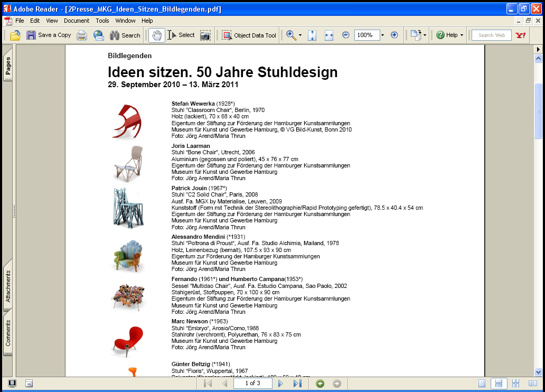Click the heading 'Ideen sitzen. 50 Jahre Stuhldesign'
This screenshot has width=545, height=392.
tap(222, 72)
